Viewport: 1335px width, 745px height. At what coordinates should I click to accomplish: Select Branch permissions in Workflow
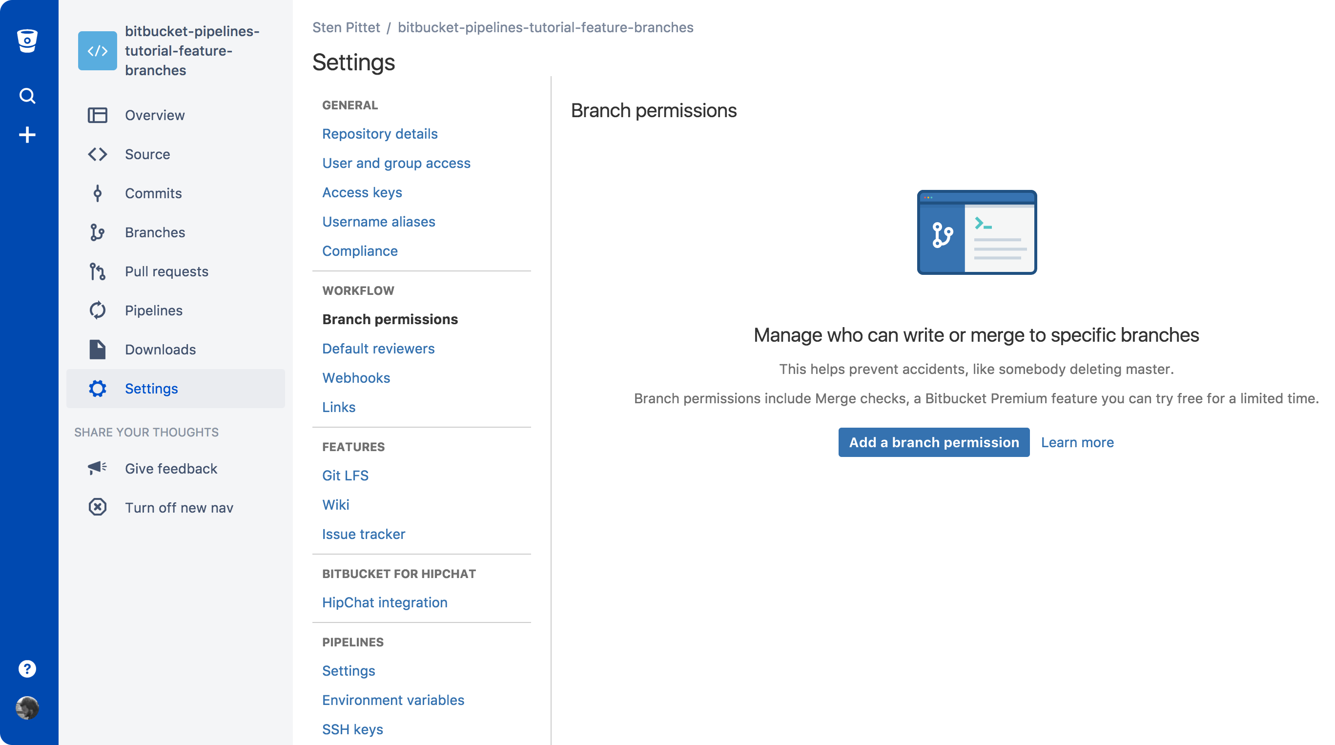click(390, 319)
